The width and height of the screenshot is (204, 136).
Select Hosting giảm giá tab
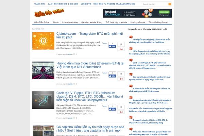coord(138,22)
